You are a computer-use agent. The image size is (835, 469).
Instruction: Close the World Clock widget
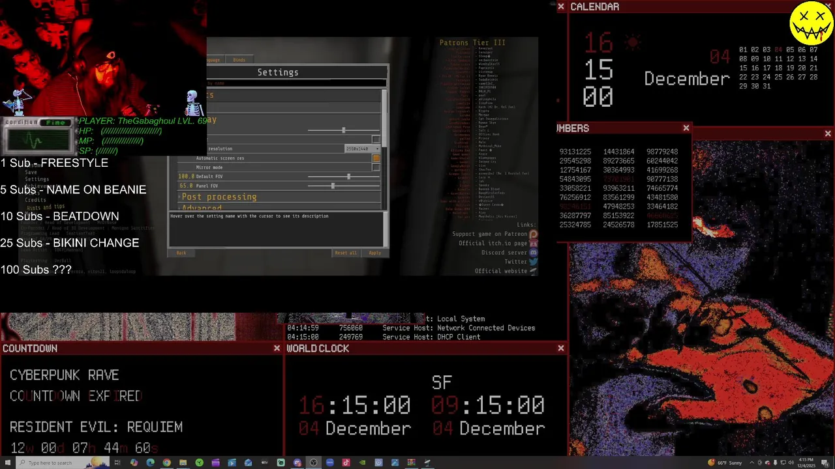coord(561,348)
